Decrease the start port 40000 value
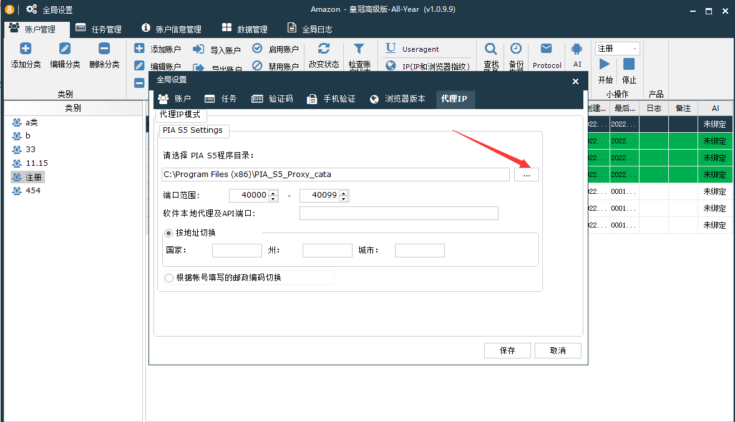 click(273, 199)
